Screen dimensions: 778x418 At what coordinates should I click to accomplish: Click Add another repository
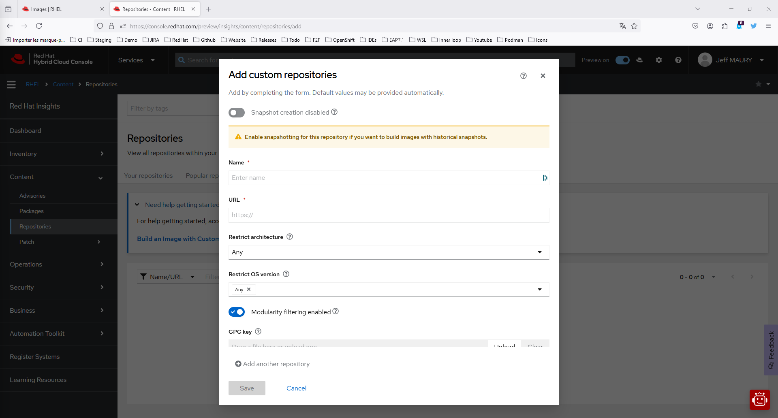pos(272,364)
